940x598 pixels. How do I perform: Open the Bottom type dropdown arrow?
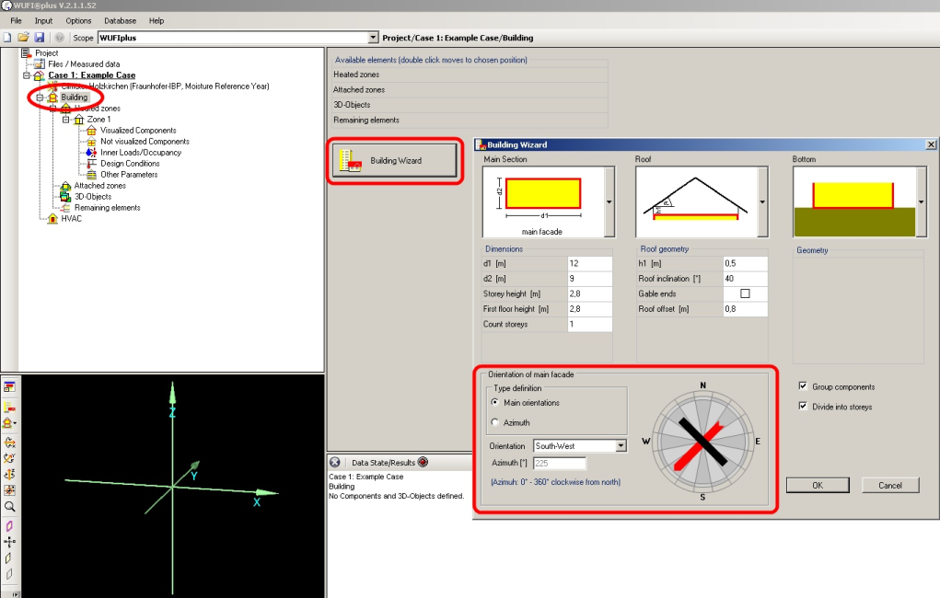click(922, 201)
